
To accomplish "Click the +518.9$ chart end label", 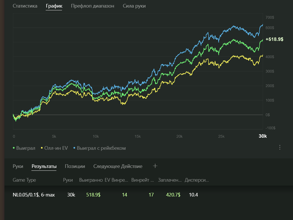I will 274,39.
